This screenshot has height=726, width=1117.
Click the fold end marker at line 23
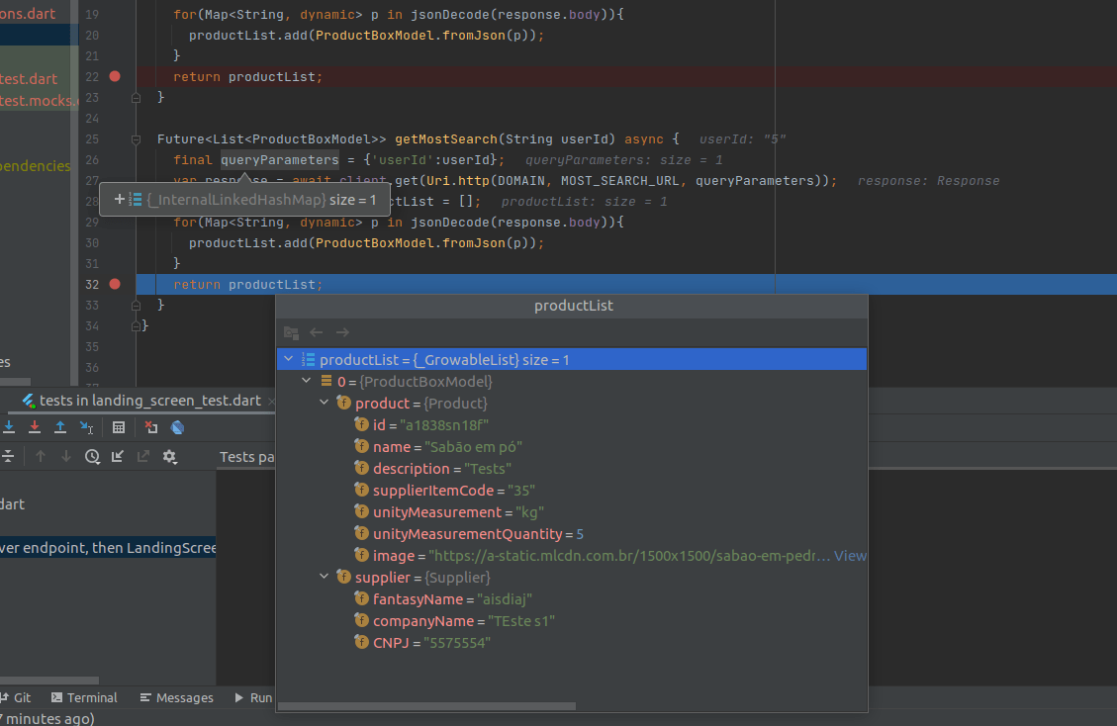137,98
